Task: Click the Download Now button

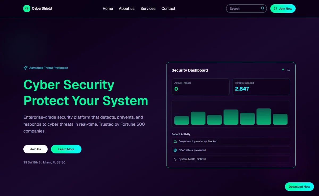Action: point(299,186)
